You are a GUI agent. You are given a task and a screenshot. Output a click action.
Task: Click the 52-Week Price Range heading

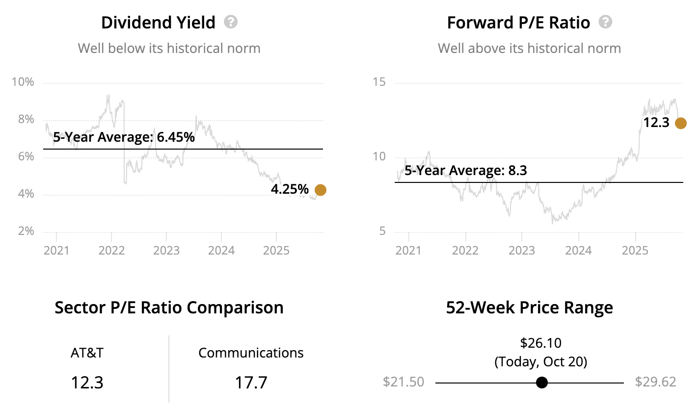point(529,307)
